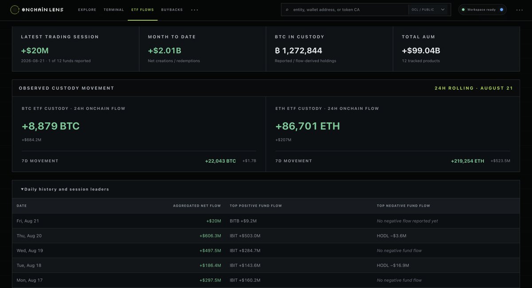Click the TOP NEGATIVE FUND FLOW header

pyautogui.click(x=403, y=206)
